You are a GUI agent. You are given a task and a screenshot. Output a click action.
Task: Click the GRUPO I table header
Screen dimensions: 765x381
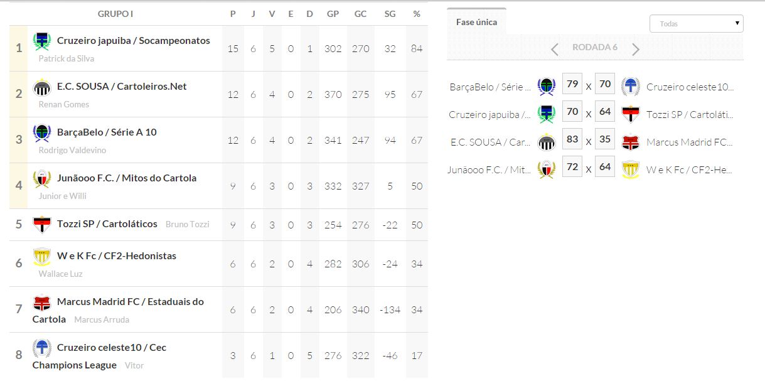click(115, 14)
